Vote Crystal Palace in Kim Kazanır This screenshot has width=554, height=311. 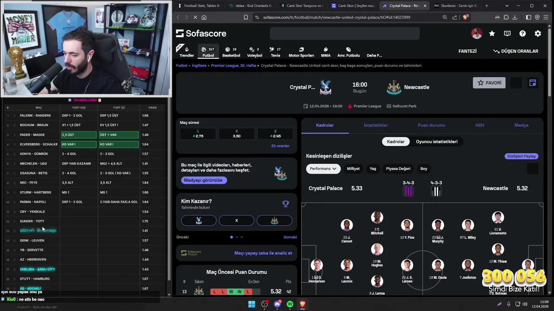tap(199, 220)
